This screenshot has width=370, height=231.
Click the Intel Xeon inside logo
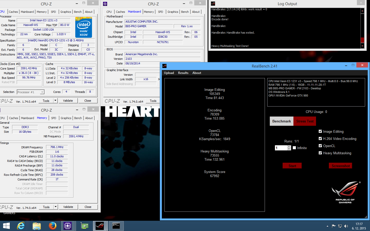[x=84, y=27]
